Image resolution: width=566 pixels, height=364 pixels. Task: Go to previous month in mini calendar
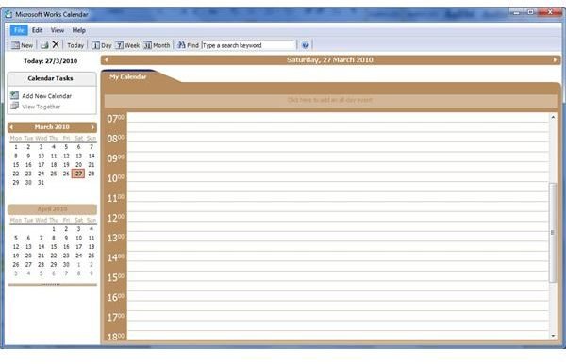click(x=11, y=127)
